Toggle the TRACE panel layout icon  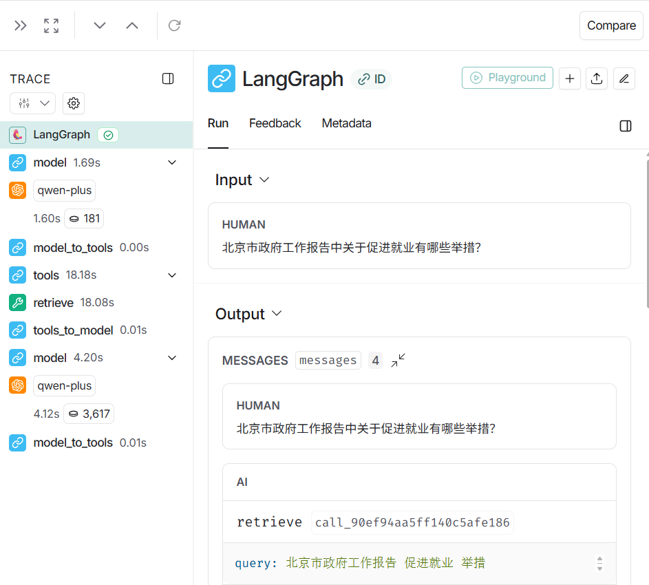click(x=168, y=78)
